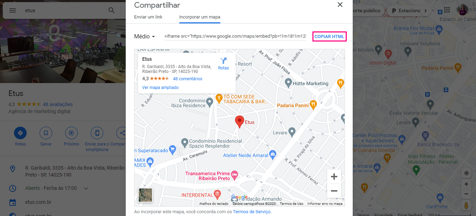Zoom out with the embedded map minus button

334,191
